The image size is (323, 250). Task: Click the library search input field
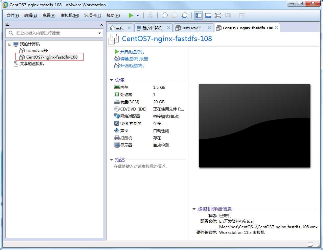[x=54, y=33]
